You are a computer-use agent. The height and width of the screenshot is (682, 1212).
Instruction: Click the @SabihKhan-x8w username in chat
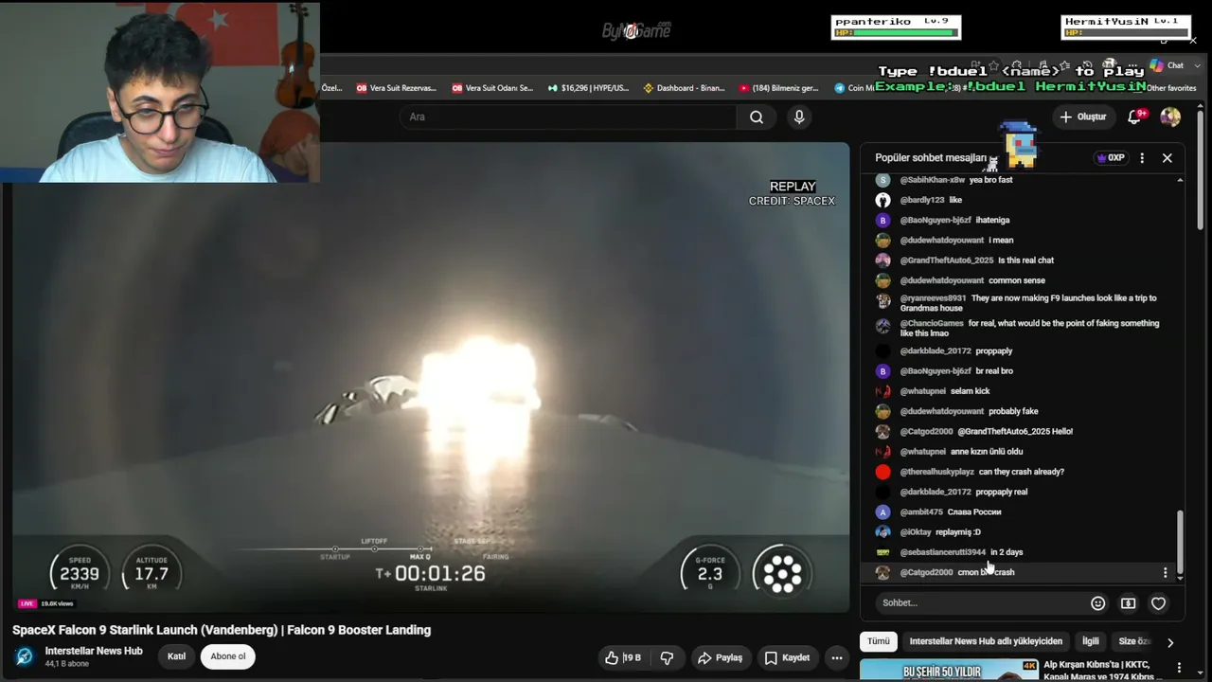(x=933, y=180)
